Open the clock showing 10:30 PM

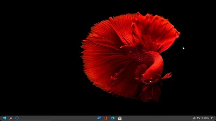[x=205, y=118]
